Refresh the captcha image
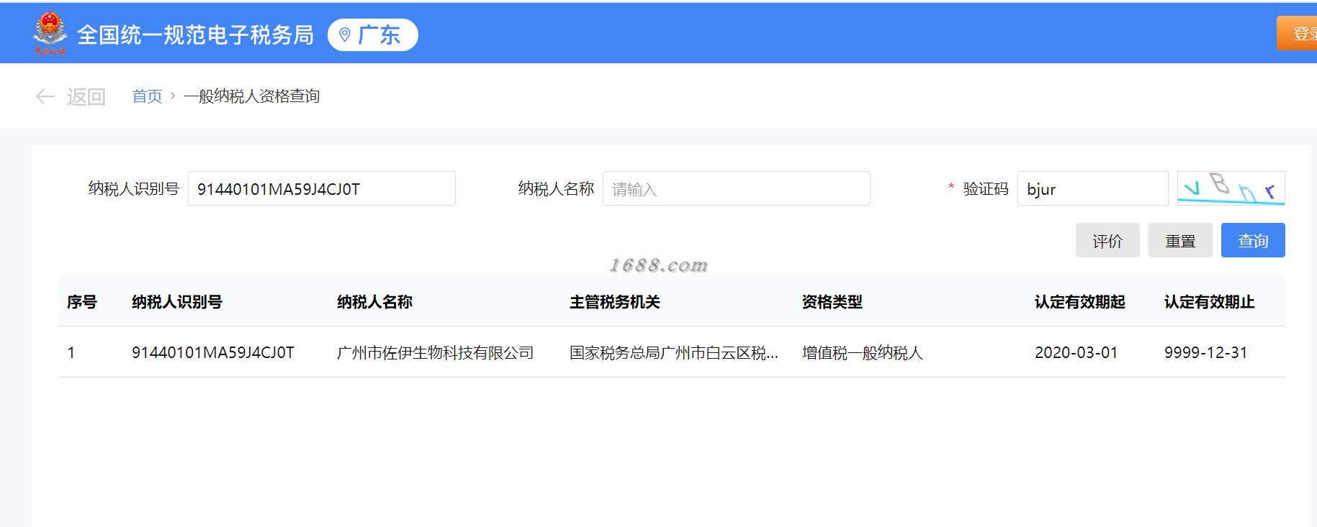This screenshot has width=1317, height=527. [1231, 188]
